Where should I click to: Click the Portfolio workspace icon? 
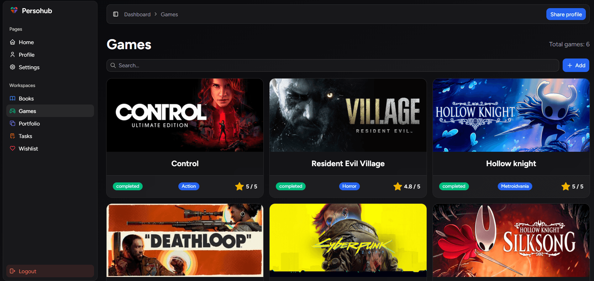point(13,123)
